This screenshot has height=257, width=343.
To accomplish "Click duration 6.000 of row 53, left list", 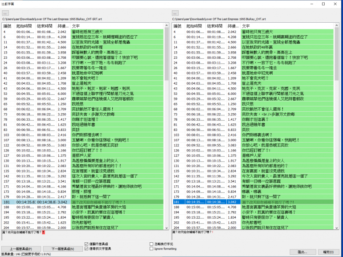I will click(62, 94).
